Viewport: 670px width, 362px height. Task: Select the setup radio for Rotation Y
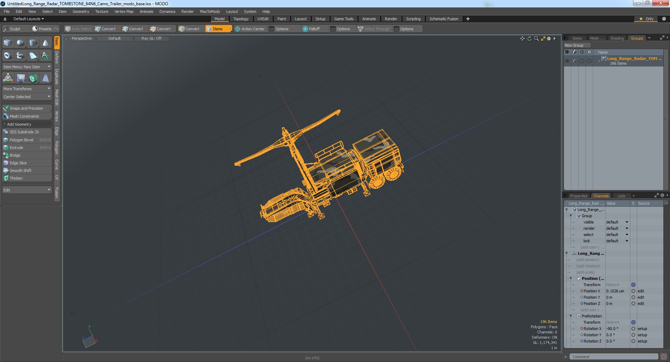point(633,335)
